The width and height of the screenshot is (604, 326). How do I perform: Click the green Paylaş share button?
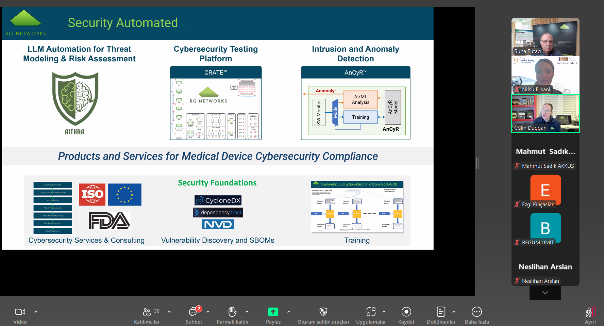[273, 312]
